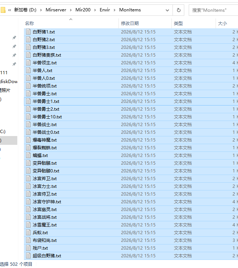Open sidebar item starting with diskDow
Screen dimensions: 238x268
pyautogui.click(x=8, y=82)
